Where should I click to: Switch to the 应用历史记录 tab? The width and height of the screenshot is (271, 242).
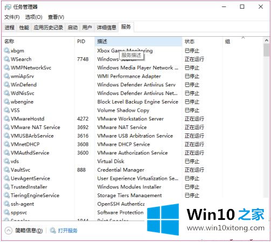coord(48,28)
